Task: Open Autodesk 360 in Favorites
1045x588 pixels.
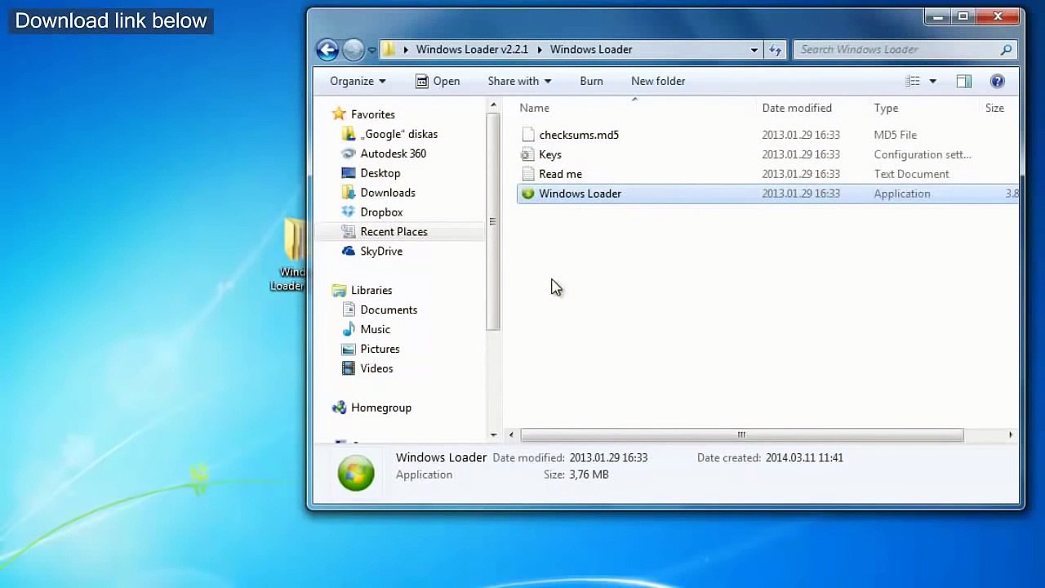Action: (394, 154)
